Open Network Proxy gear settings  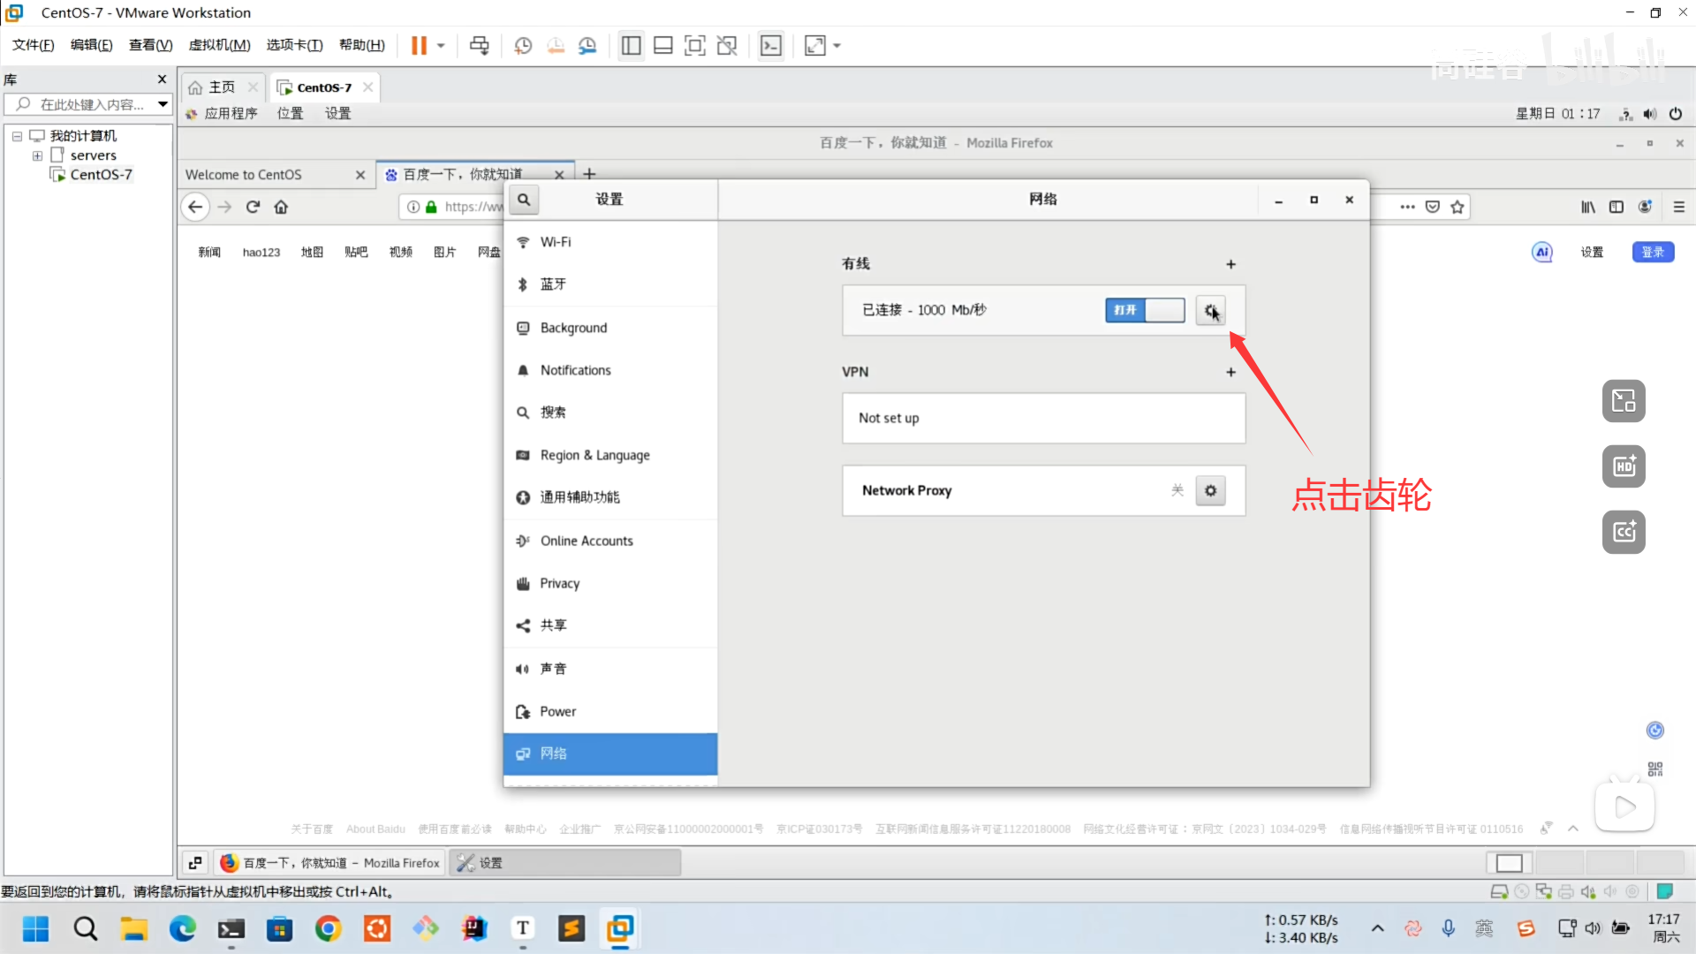pos(1210,490)
